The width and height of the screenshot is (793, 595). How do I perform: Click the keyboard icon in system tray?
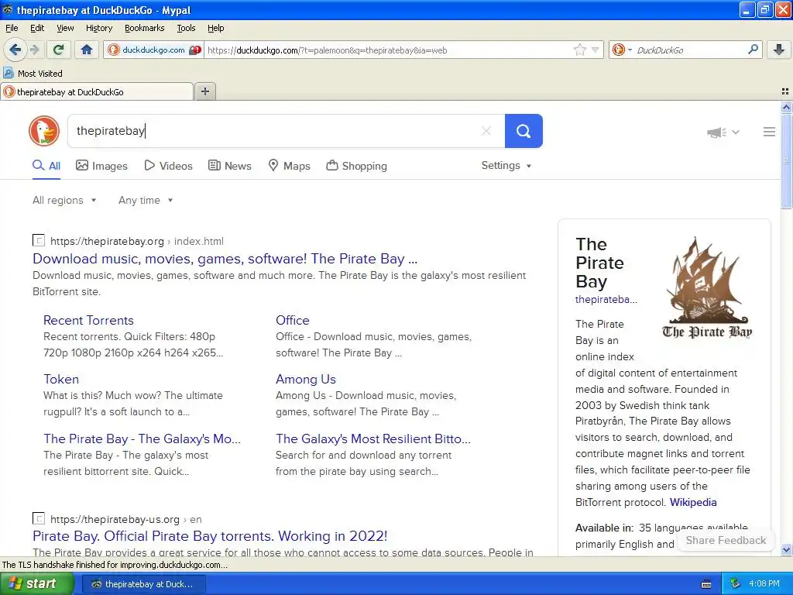tap(706, 584)
